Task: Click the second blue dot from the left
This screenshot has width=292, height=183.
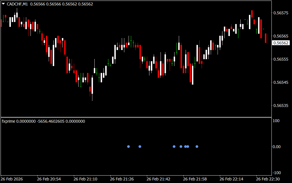Action: (x=140, y=147)
